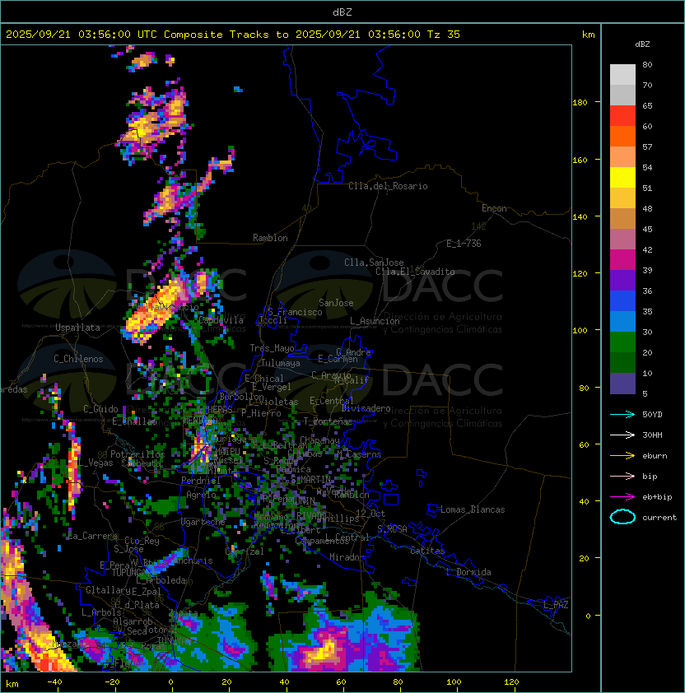Select the red 60-65 dBZ swatch
The image size is (685, 693).
point(622,116)
